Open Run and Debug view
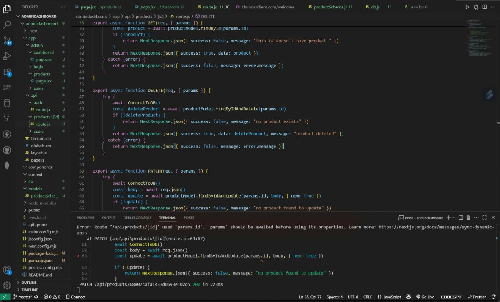The image size is (500, 302). click(x=7, y=56)
